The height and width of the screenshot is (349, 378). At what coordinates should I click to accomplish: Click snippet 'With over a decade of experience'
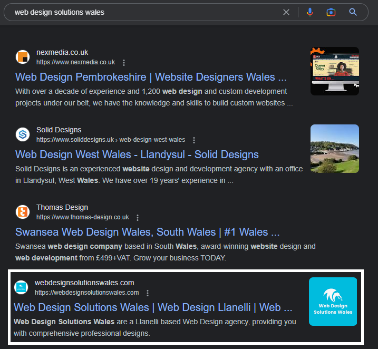pos(154,97)
